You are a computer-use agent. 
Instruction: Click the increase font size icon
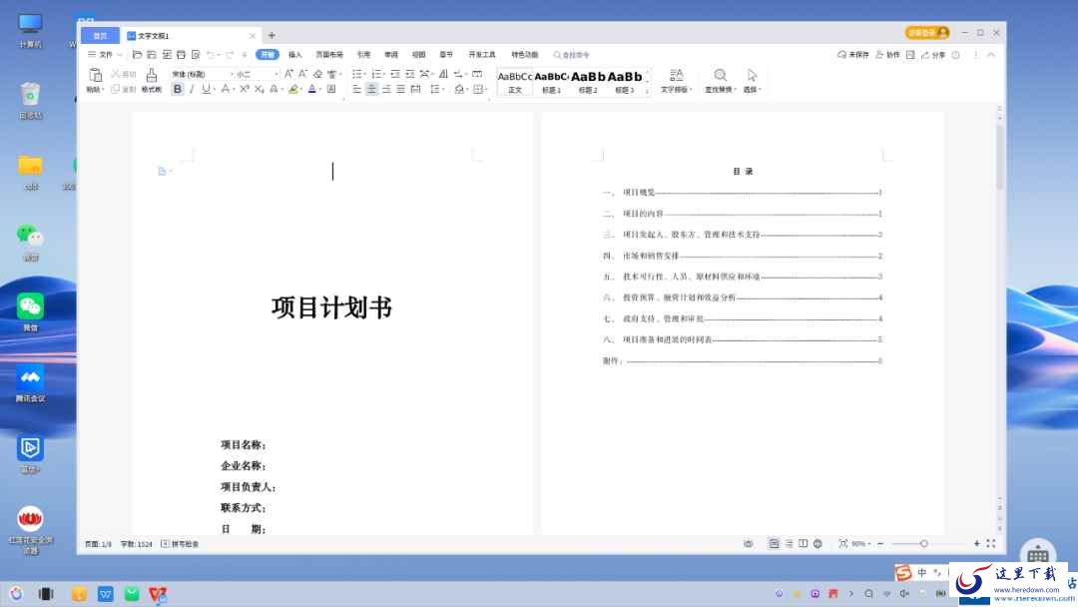tap(288, 74)
